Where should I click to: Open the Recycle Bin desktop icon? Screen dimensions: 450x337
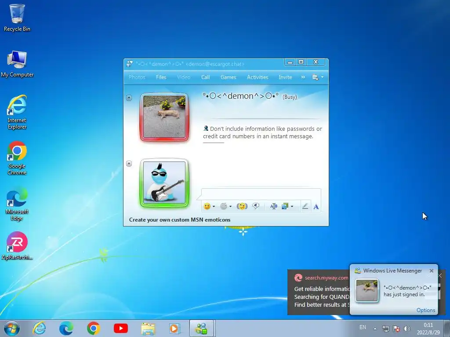coord(17,18)
